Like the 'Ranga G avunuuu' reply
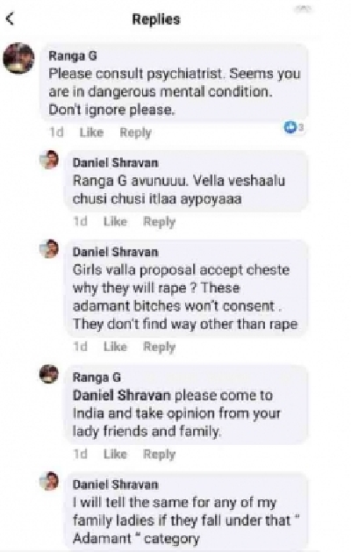 coord(115,221)
